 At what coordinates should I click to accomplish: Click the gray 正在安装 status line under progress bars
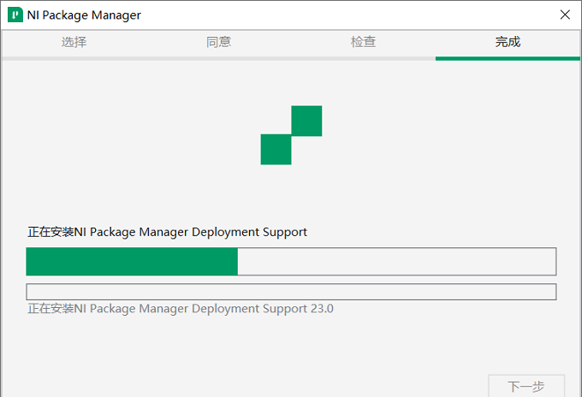tap(181, 309)
